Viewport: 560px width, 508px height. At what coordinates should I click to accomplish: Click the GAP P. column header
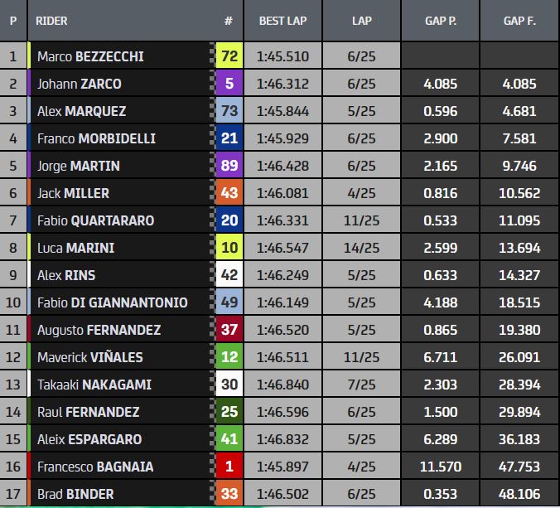pyautogui.click(x=441, y=21)
